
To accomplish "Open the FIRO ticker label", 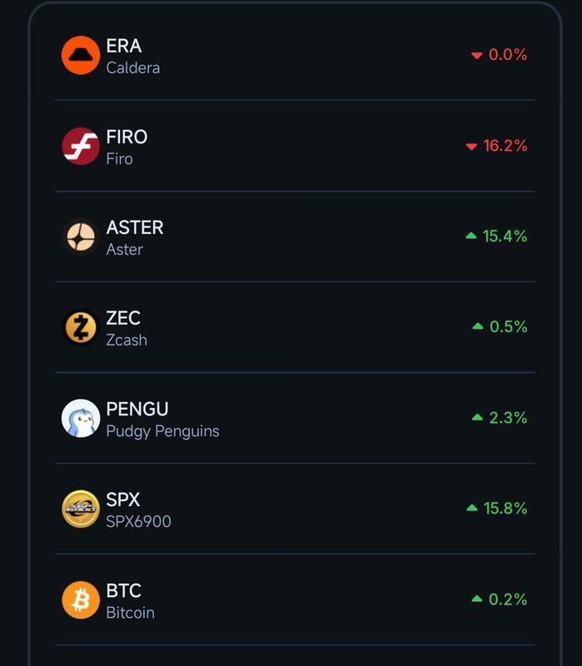I will point(127,137).
